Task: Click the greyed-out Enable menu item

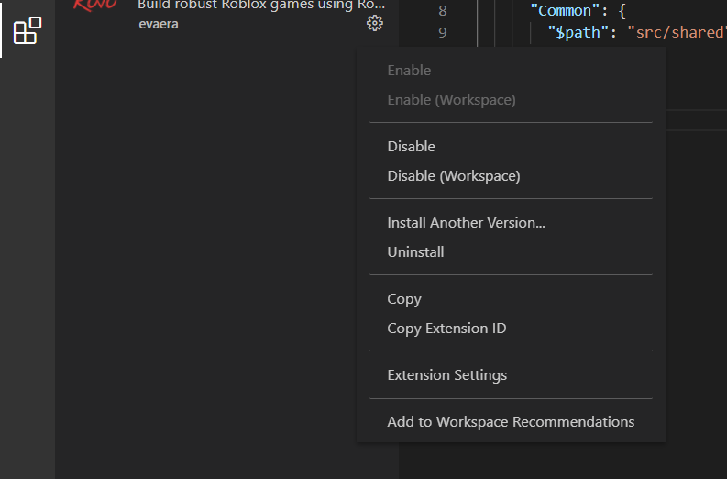Action: (409, 71)
